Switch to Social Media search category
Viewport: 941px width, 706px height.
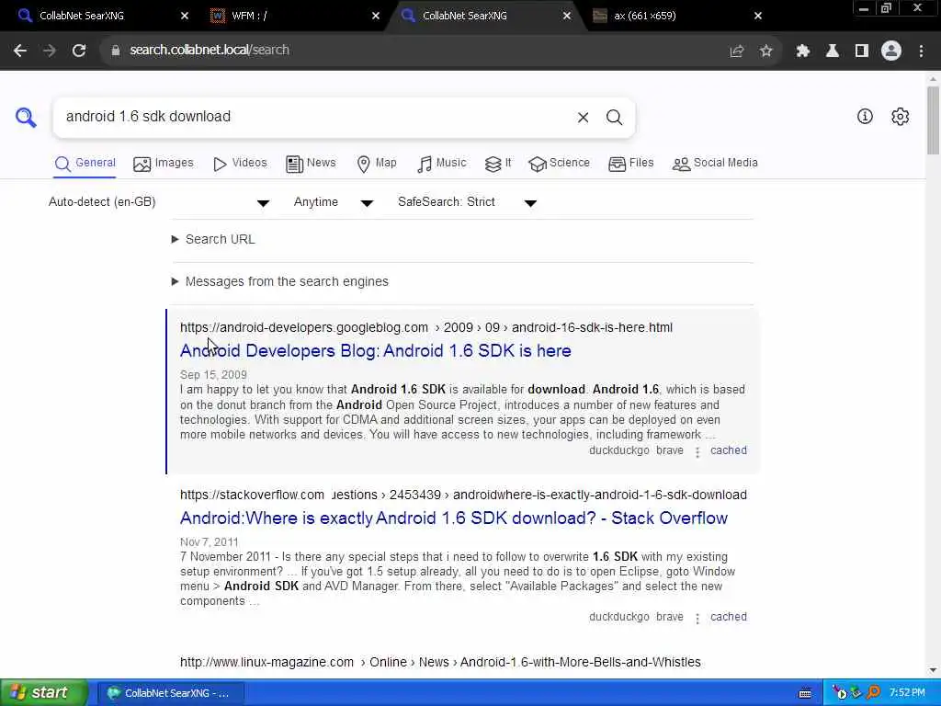point(715,164)
